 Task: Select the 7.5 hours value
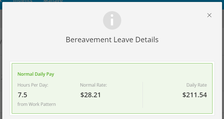pyautogui.click(x=22, y=95)
